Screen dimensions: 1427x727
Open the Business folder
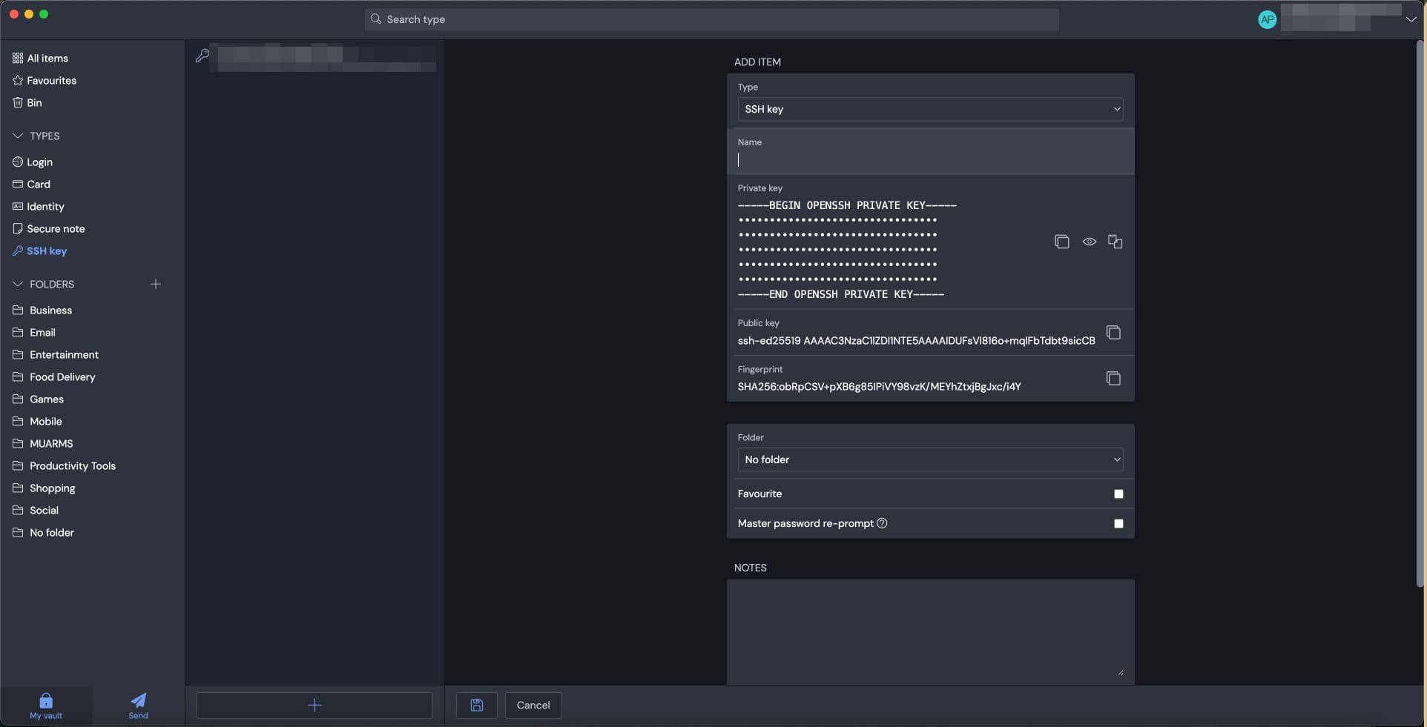[42, 310]
